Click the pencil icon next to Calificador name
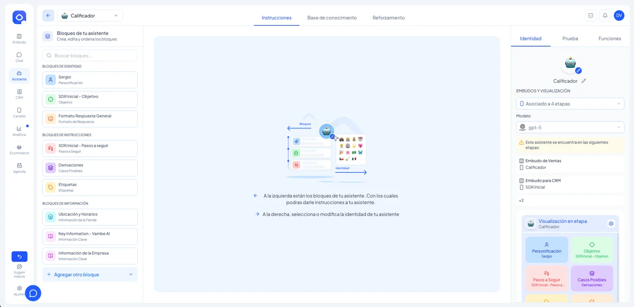Screen dimensions: 634x307 (584, 81)
